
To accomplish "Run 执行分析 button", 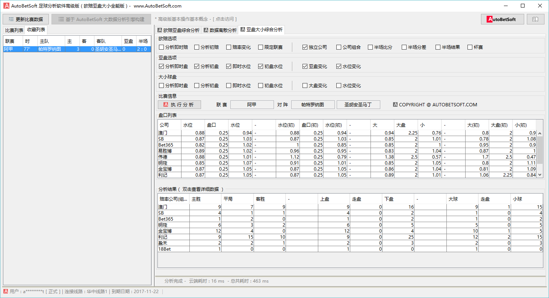I will pos(179,104).
